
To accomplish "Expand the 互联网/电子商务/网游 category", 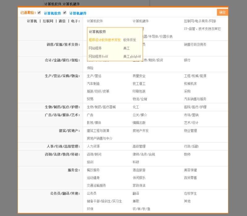I will coord(200,21).
